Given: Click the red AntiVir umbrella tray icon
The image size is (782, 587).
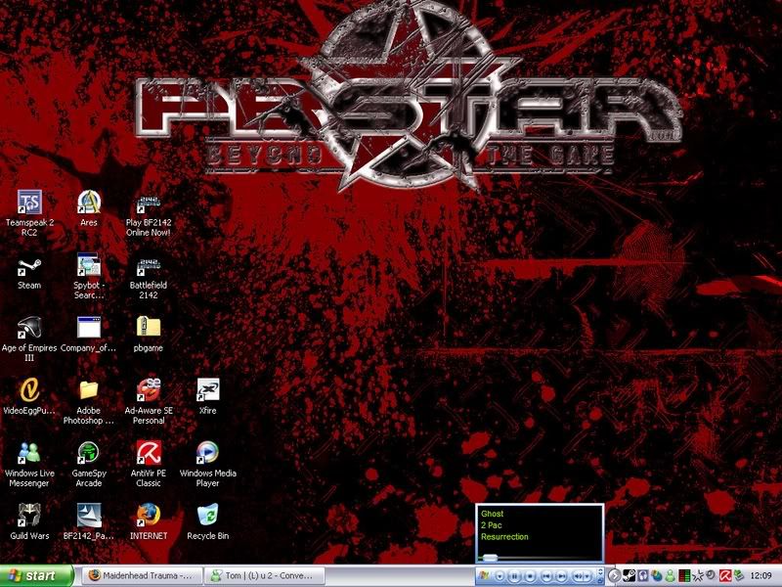Looking at the screenshot, I should point(725,576).
